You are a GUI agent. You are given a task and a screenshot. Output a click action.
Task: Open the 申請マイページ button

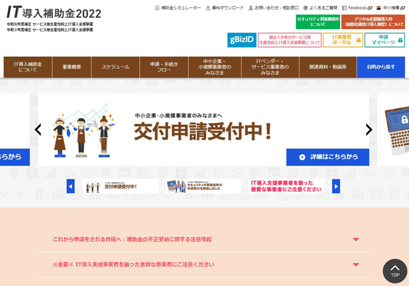(x=384, y=40)
